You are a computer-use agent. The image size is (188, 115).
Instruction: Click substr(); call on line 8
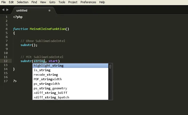click(29, 45)
